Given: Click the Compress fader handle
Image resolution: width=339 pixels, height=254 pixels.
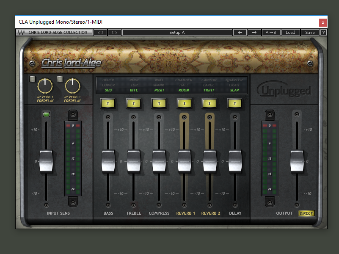Looking at the screenshot, I should click(x=159, y=161).
